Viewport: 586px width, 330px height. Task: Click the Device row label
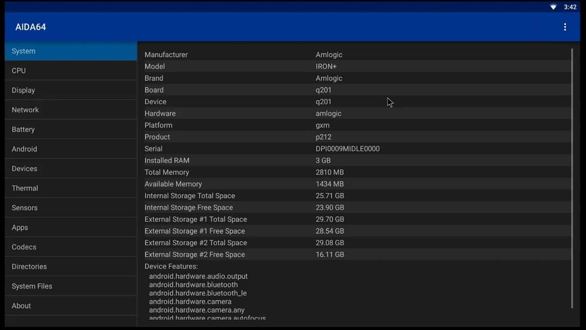[155, 102]
